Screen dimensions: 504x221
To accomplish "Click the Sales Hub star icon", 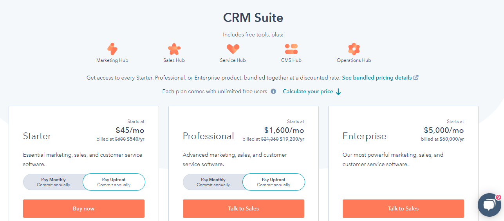I will pos(174,49).
